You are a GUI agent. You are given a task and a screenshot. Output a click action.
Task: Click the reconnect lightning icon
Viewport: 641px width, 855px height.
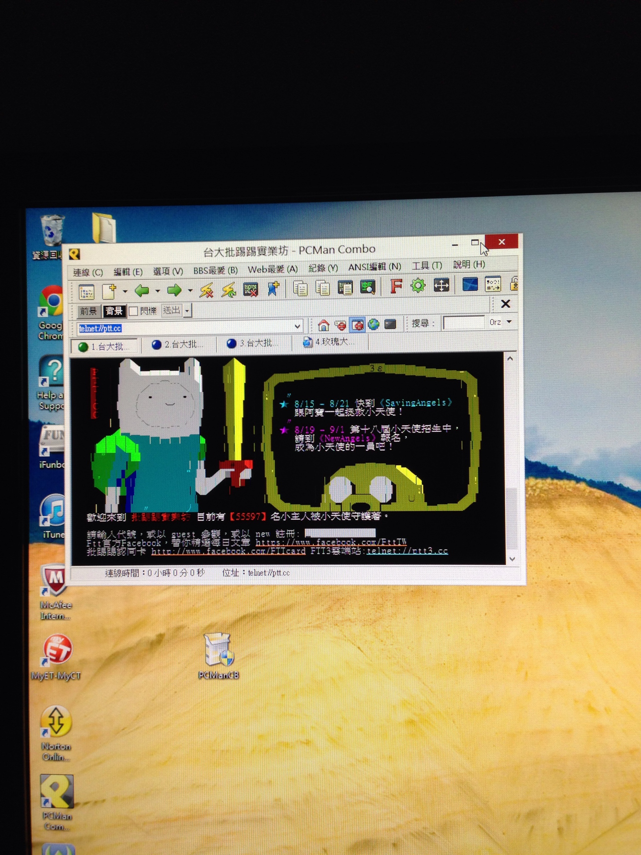[228, 290]
